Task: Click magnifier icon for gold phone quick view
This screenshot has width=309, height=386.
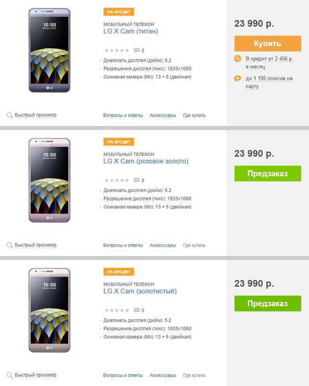Action: click(9, 375)
